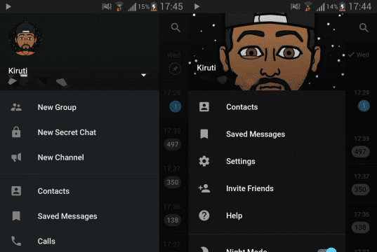377x252 pixels.
Task: Tap the 14% battery indicator
Action: pos(336,7)
